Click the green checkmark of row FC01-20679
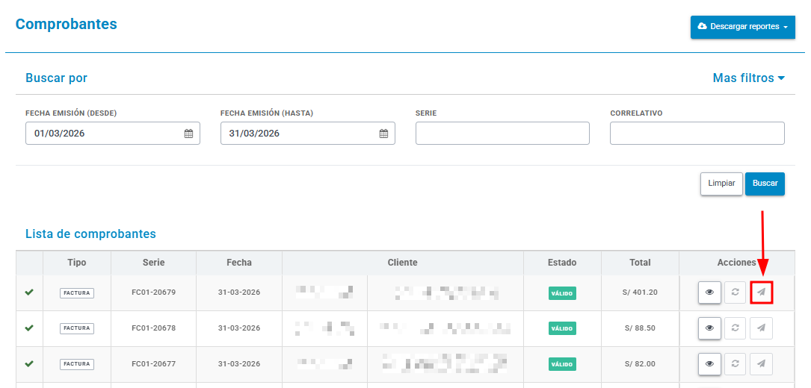The width and height of the screenshot is (811, 388). coord(29,292)
